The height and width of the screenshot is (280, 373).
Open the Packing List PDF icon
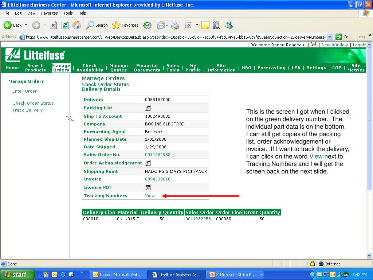point(148,108)
